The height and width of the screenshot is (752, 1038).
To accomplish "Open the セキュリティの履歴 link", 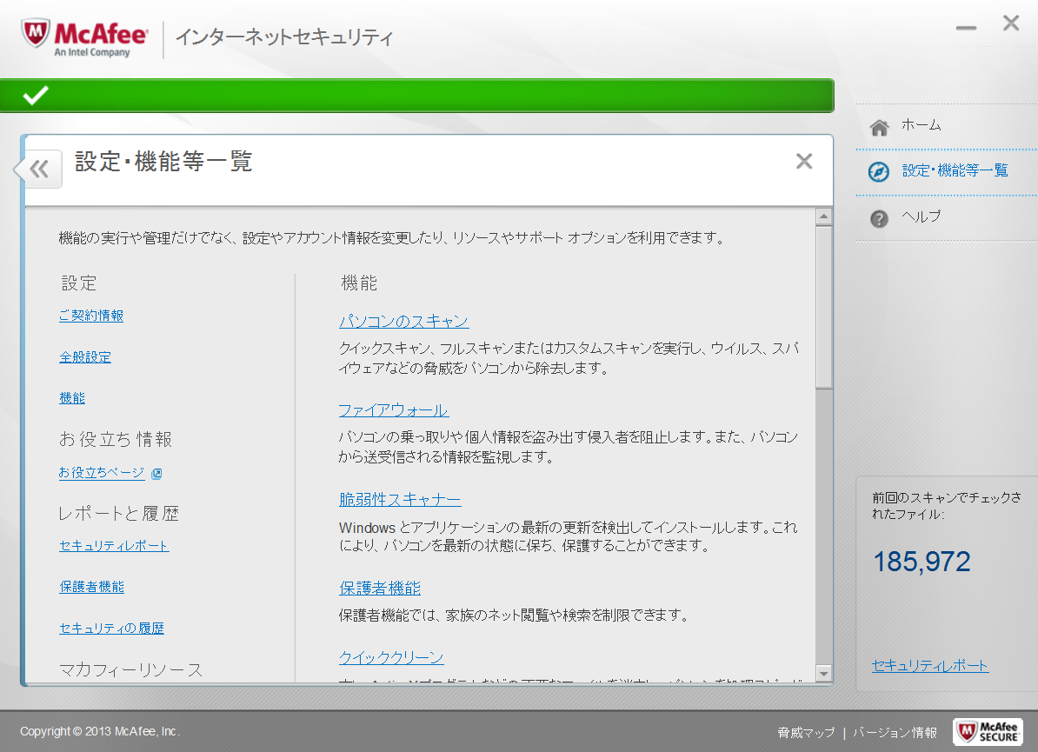I will click(x=111, y=629).
